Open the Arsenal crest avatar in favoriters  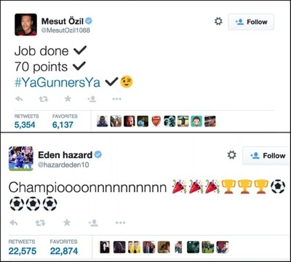click(x=156, y=122)
